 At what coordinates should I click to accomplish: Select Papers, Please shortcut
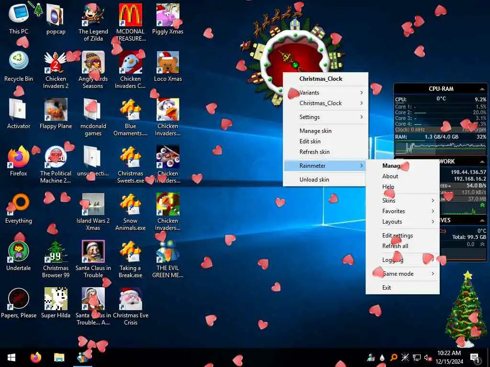[x=19, y=303]
